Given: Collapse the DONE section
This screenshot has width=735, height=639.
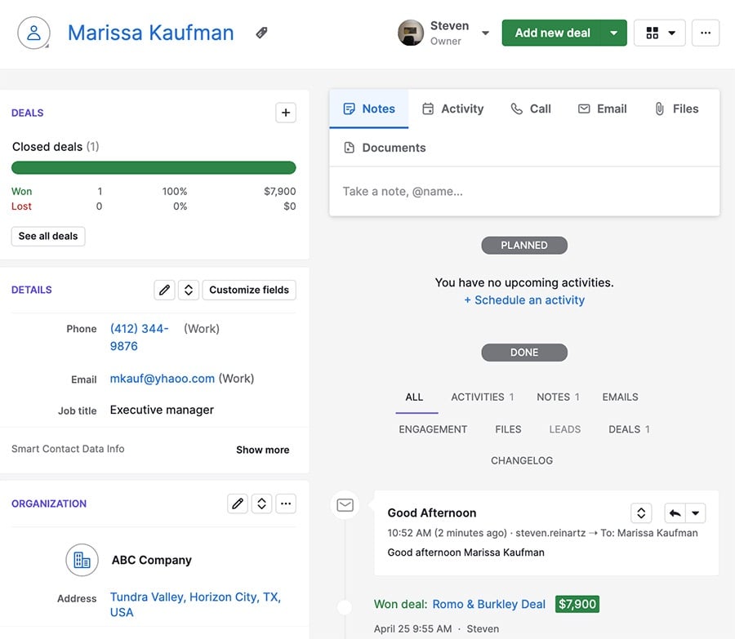Looking at the screenshot, I should click(524, 352).
